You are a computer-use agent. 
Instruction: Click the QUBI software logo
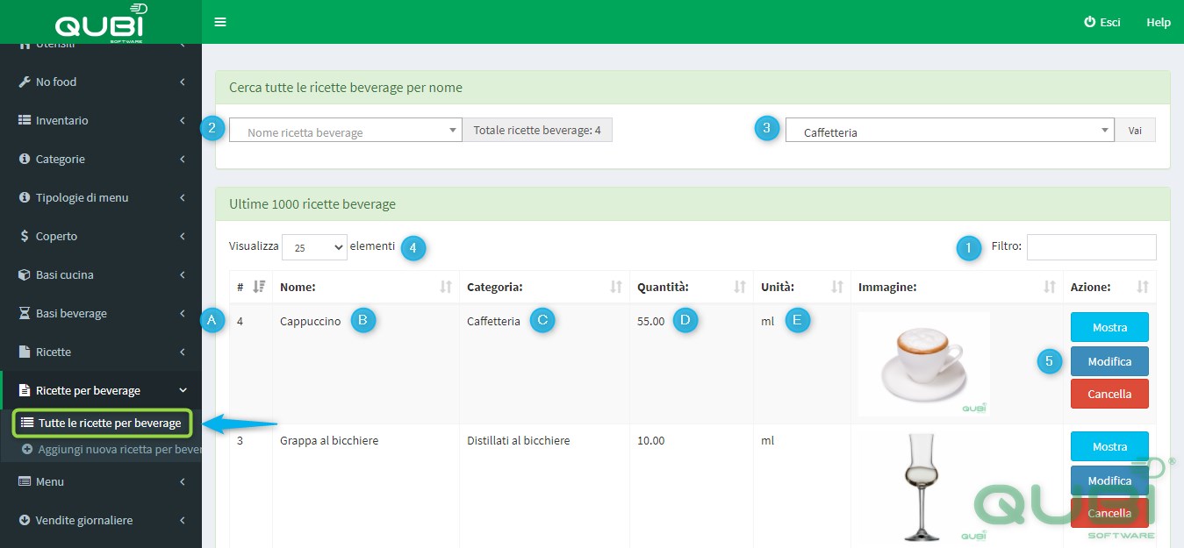click(101, 23)
